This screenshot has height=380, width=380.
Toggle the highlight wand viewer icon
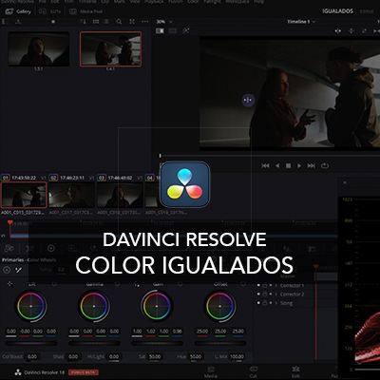point(185,30)
